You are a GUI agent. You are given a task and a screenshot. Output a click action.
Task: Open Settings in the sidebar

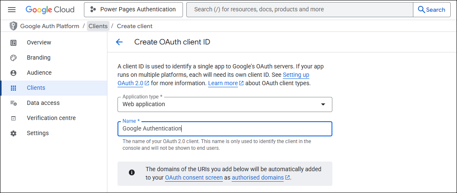[x=54, y=133]
